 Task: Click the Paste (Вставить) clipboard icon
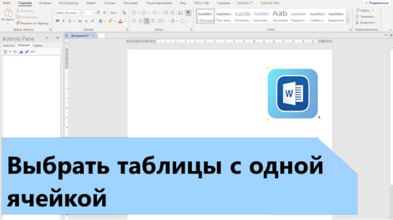[8, 13]
